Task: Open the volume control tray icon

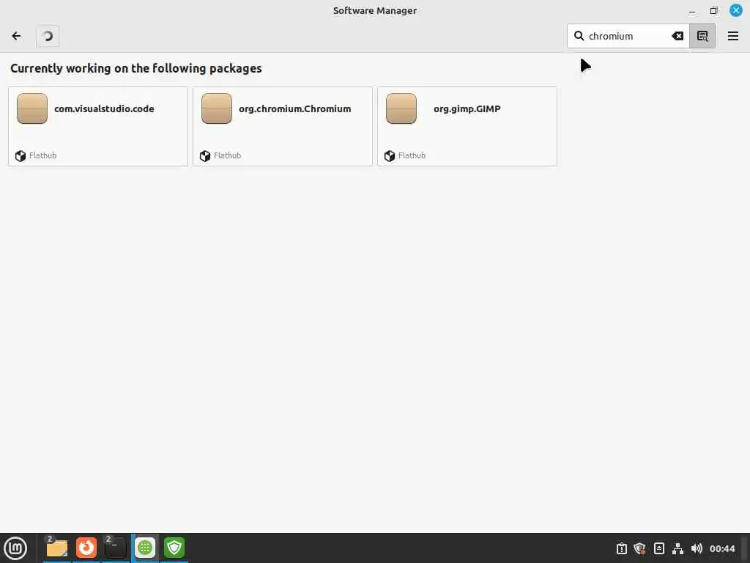Action: (x=697, y=548)
